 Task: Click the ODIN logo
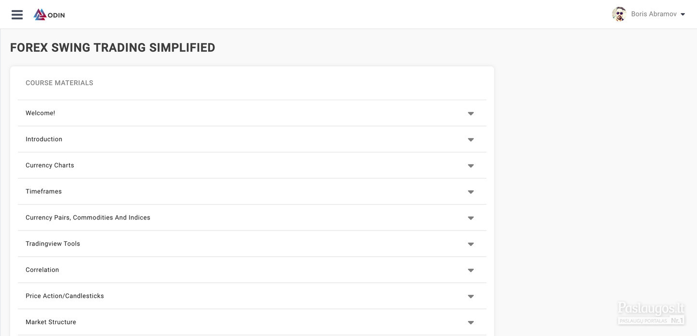pyautogui.click(x=49, y=15)
